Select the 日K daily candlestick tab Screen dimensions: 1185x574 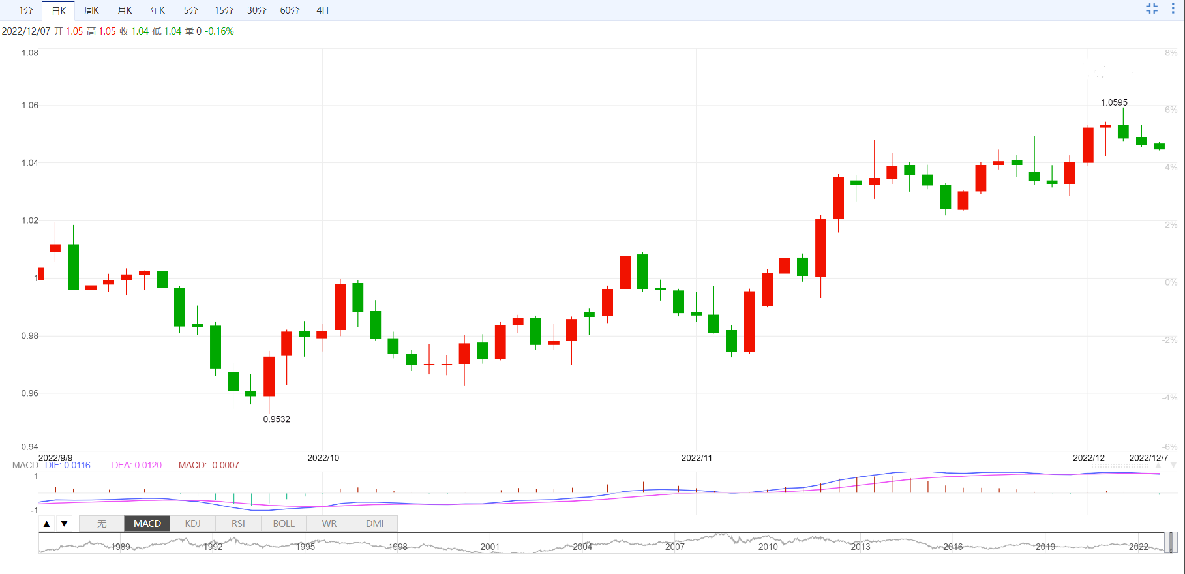click(59, 10)
